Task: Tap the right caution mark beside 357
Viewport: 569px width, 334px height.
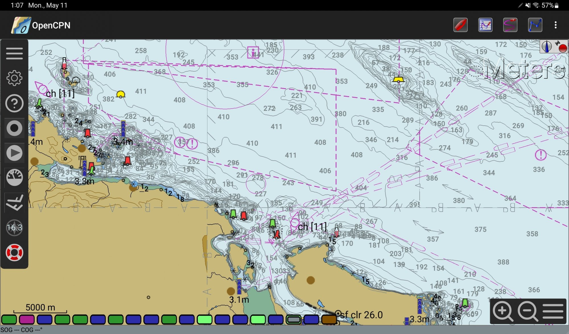Action: (x=192, y=144)
